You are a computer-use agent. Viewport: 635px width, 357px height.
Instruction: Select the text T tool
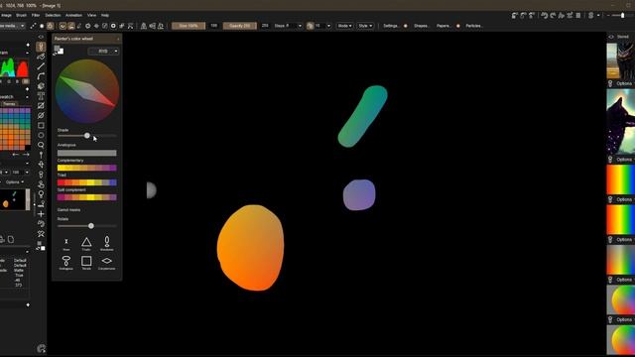pos(41,96)
